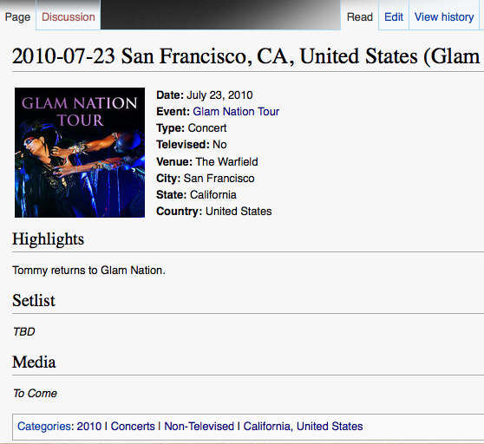
Task: Go to California, United States category
Action: coord(303,426)
